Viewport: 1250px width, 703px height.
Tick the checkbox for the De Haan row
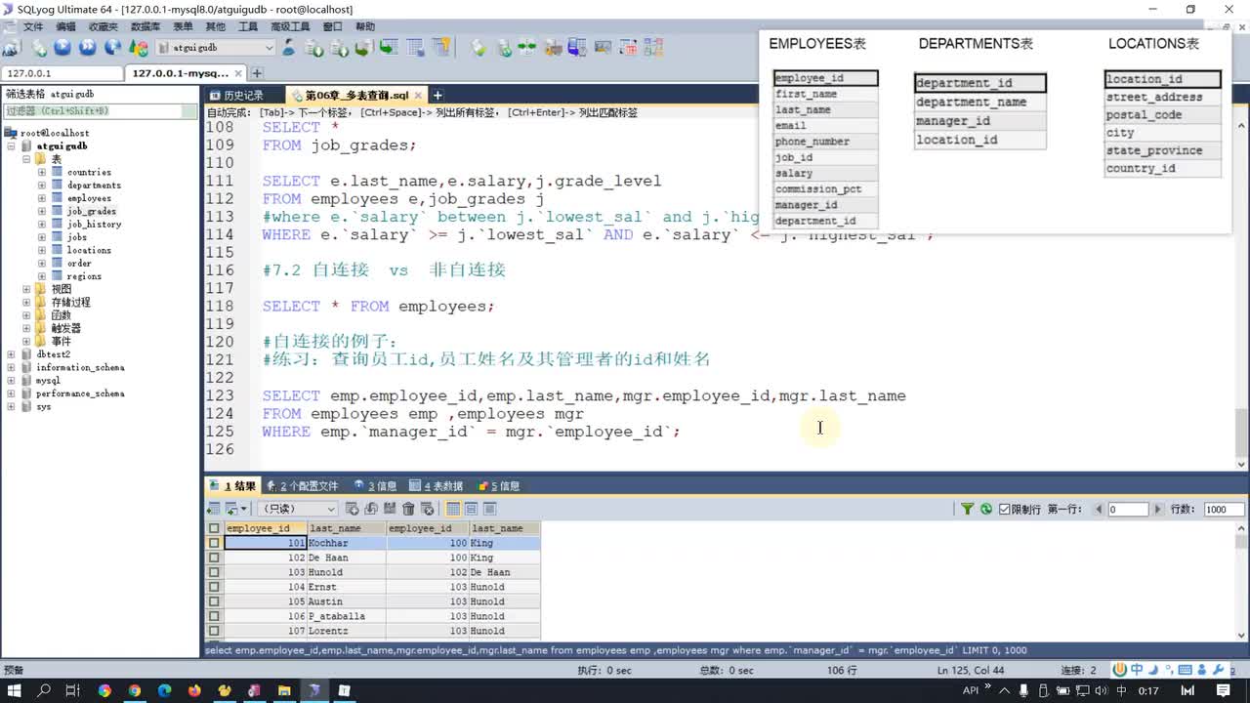point(214,558)
